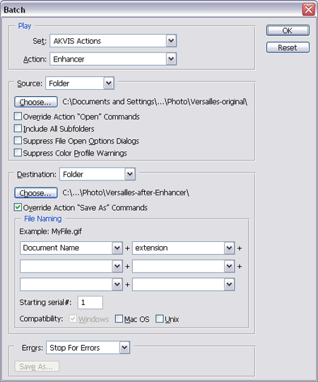Open third-row right file naming dropdown

(x=184, y=284)
